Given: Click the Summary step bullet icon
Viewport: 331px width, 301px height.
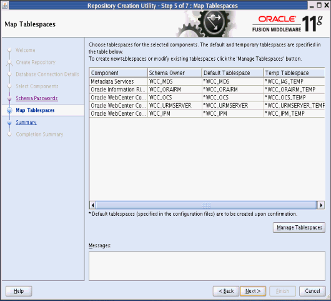Looking at the screenshot, I should pos(9,123).
